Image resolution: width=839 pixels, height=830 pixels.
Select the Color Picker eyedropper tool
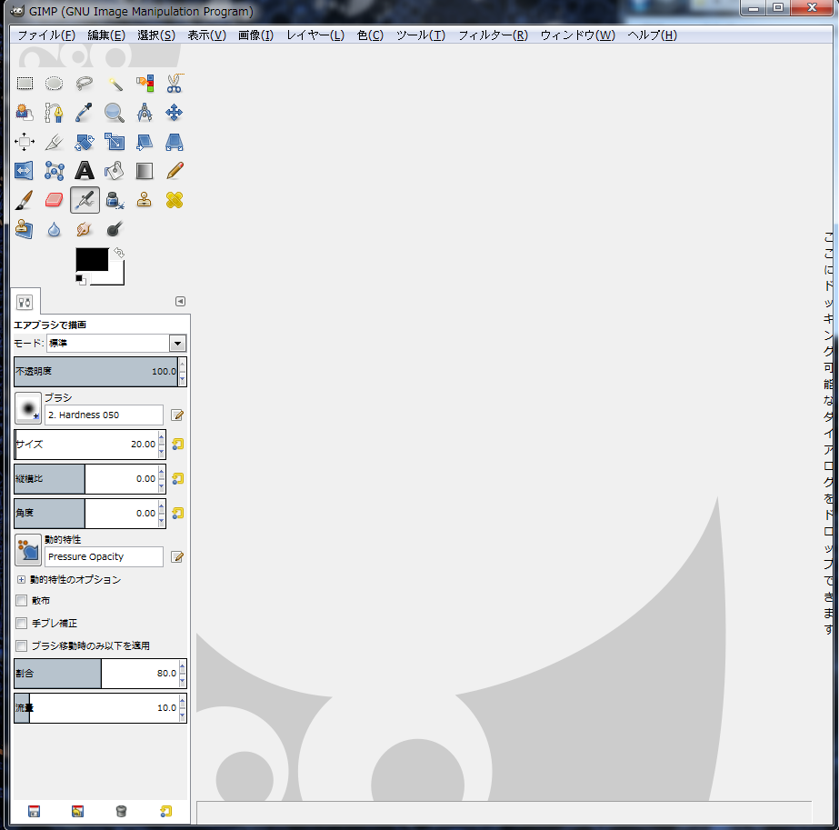click(x=84, y=113)
